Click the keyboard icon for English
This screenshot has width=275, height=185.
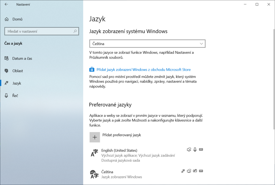(x=201, y=150)
